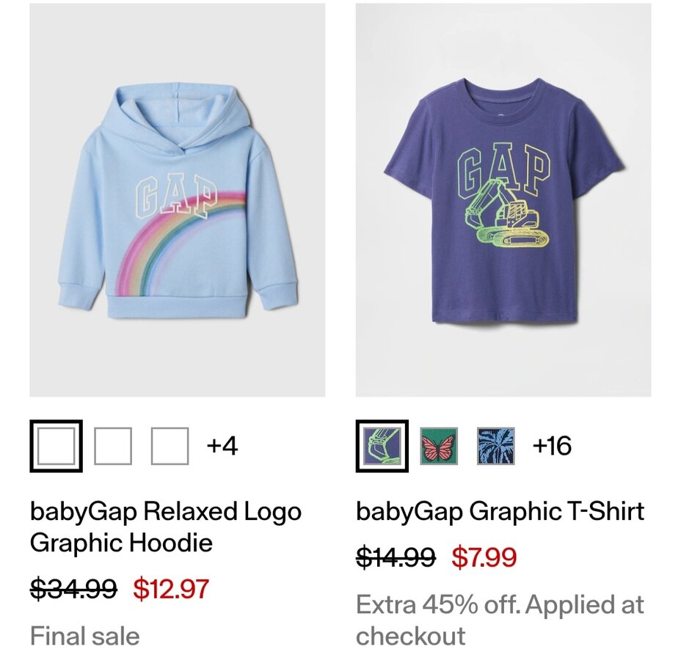Select the excavator print swatch

382,446
